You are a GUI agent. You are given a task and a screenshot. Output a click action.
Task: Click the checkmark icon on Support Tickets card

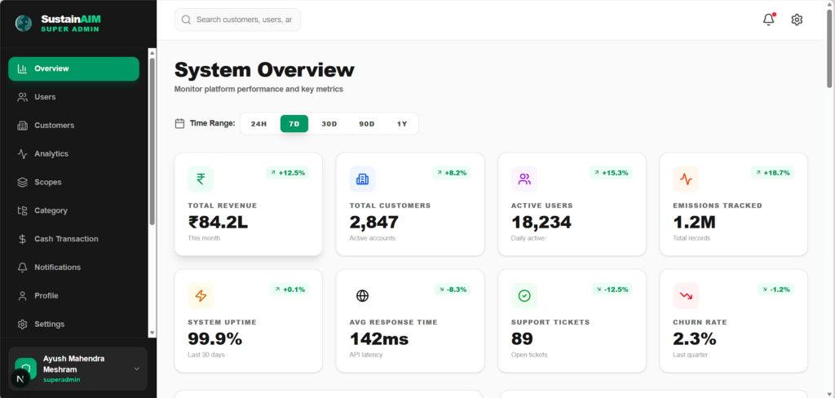click(x=524, y=296)
